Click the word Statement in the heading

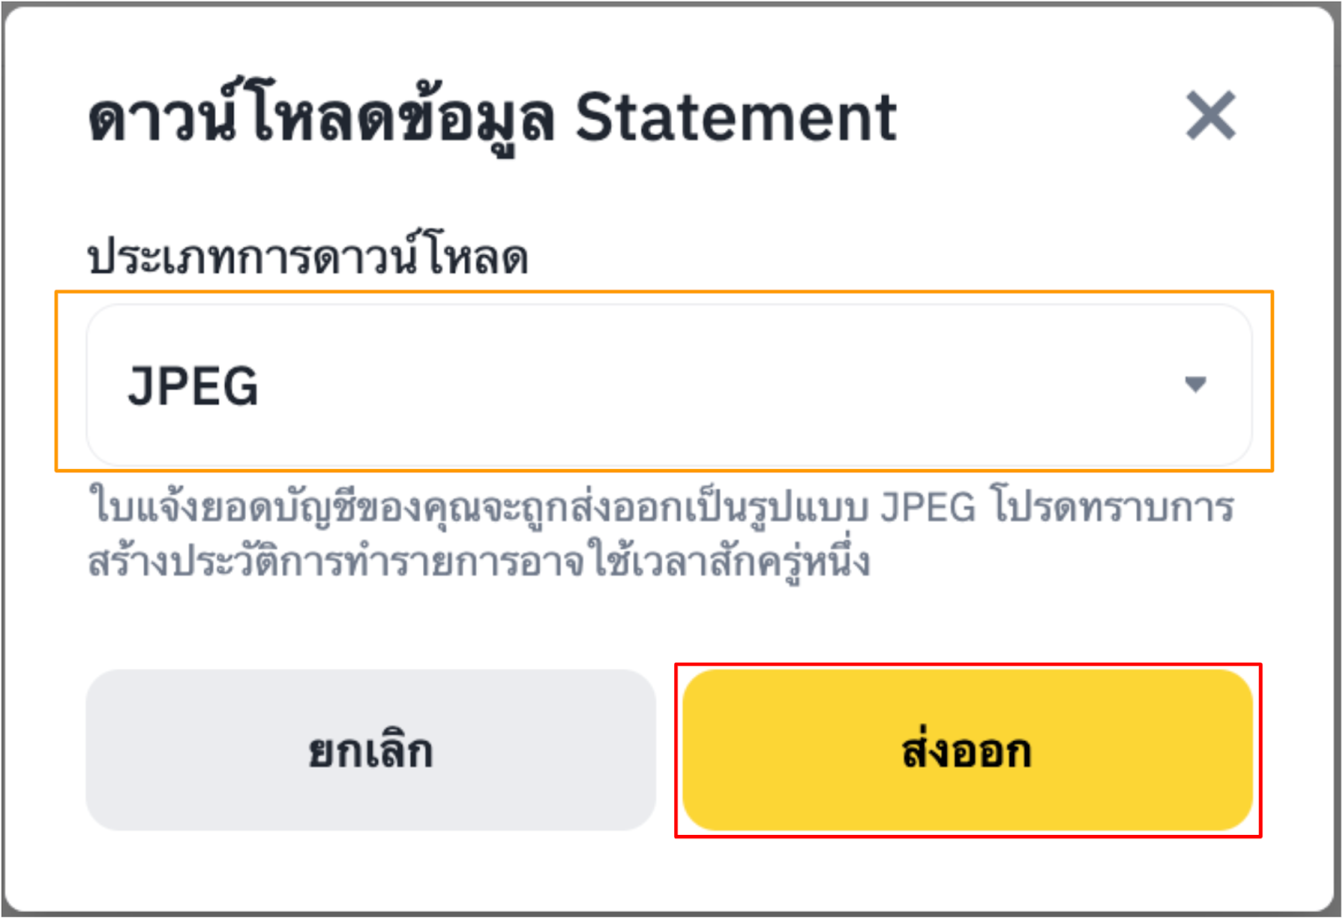[x=735, y=118]
